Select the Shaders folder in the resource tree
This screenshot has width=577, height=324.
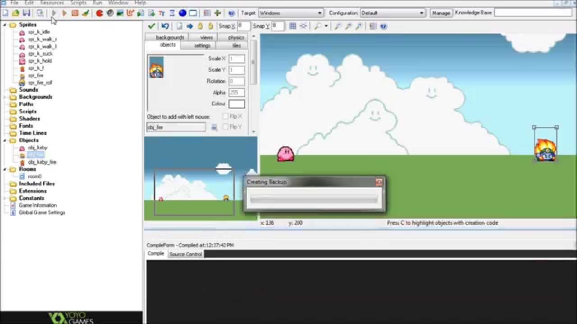(29, 118)
